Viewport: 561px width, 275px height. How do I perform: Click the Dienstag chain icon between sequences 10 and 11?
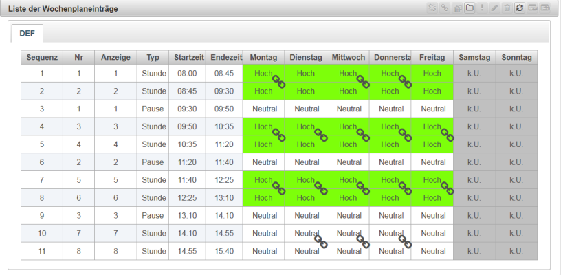(x=320, y=241)
